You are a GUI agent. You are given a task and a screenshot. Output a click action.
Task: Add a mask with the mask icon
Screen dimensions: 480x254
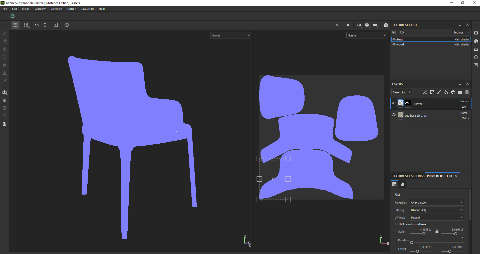[432, 92]
